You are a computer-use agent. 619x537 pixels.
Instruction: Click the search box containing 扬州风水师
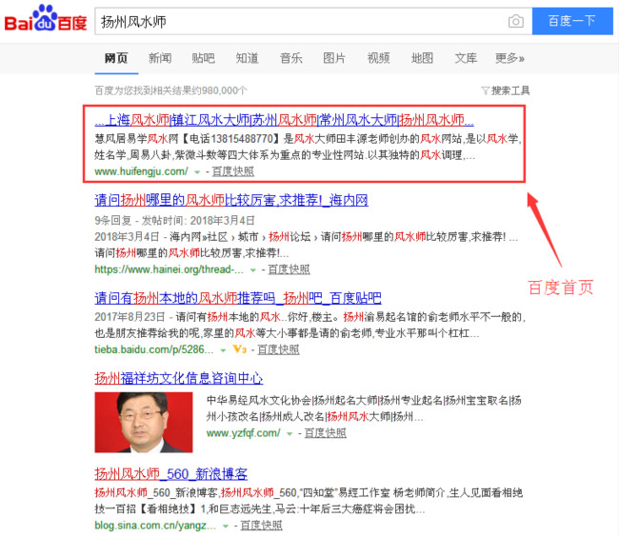pyautogui.click(x=295, y=21)
